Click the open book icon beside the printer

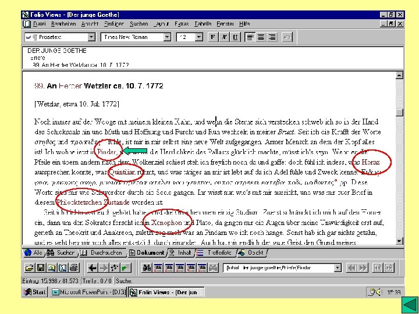tap(62, 267)
